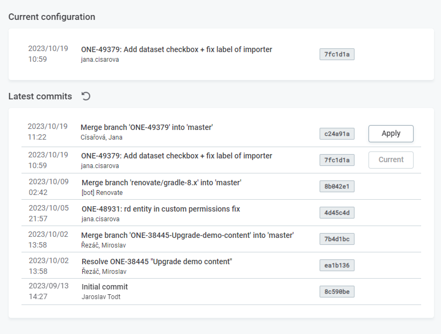The height and width of the screenshot is (334, 441).
Task: Click author name Císařová, Jana
Action: [x=102, y=137]
